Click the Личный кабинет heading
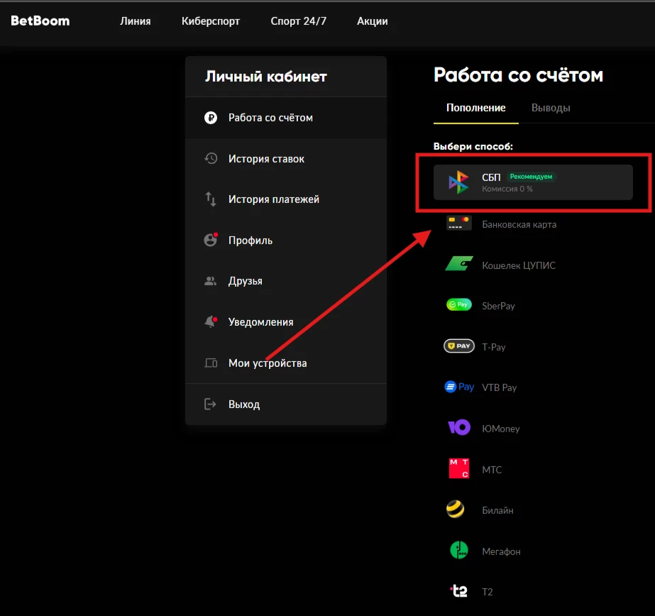 tap(265, 77)
